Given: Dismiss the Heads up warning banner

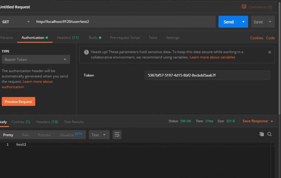Looking at the screenshot, I should [x=269, y=52].
